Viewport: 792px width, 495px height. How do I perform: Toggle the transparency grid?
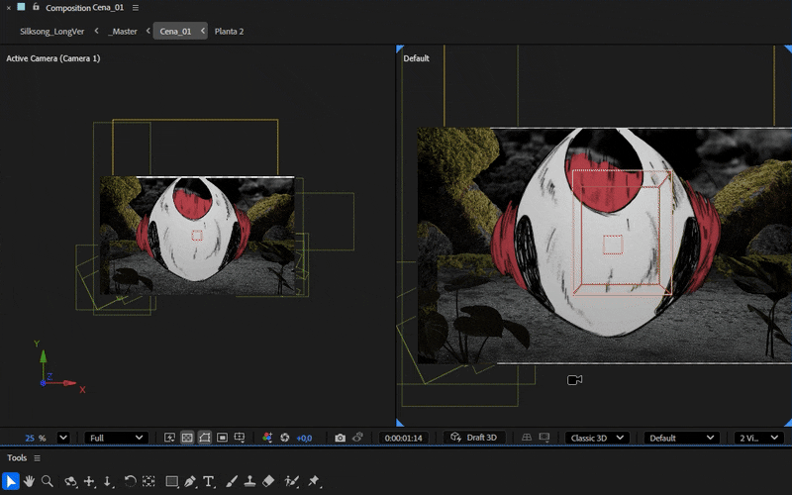pyautogui.click(x=187, y=438)
